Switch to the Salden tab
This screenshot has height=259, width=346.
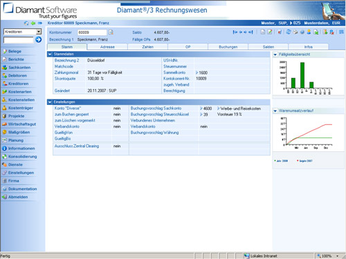[x=268, y=47]
